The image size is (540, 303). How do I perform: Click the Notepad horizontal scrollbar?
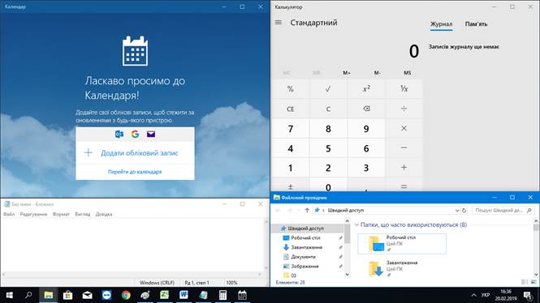pyautogui.click(x=132, y=274)
